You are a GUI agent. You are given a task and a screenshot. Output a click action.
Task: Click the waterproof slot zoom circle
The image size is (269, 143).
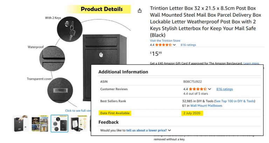52,56
